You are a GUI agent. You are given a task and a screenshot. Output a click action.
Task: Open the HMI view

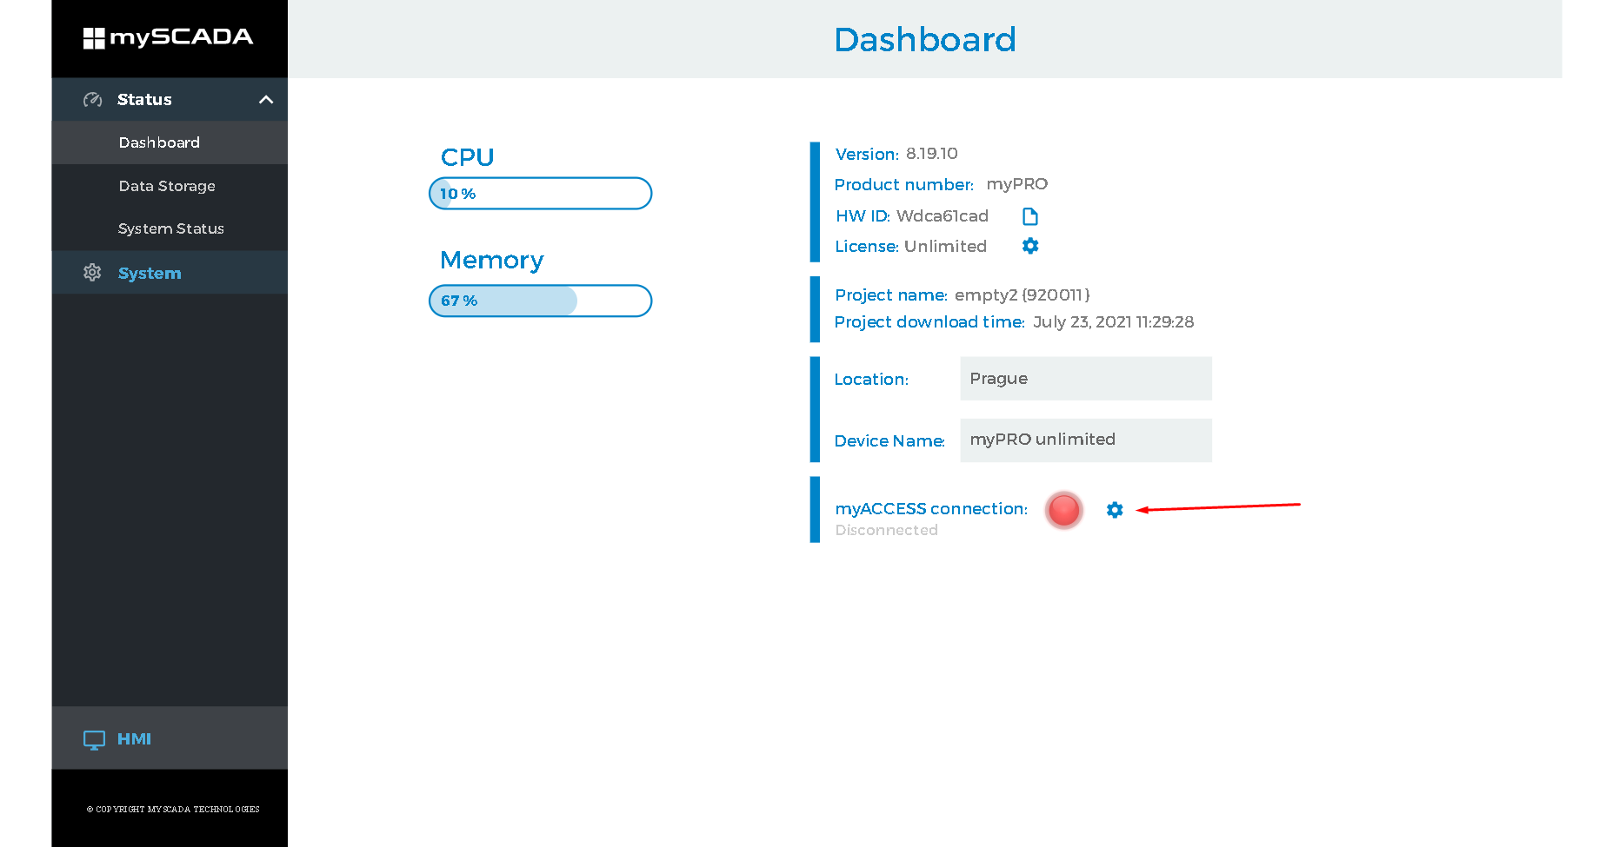(x=170, y=738)
